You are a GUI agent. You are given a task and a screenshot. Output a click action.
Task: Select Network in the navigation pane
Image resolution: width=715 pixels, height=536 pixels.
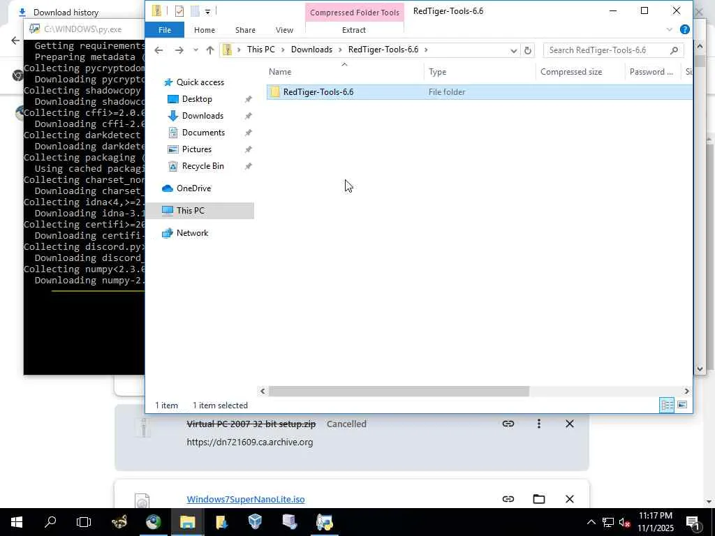pyautogui.click(x=192, y=233)
